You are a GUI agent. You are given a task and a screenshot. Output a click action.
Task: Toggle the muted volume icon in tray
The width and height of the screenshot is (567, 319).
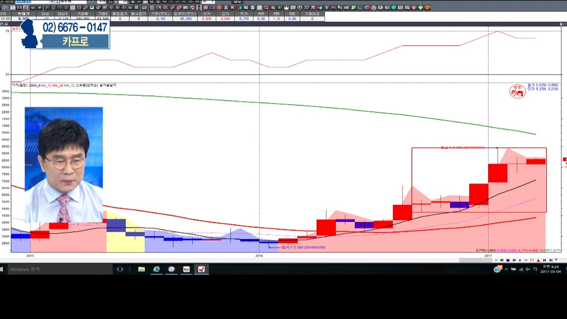tap(528, 269)
